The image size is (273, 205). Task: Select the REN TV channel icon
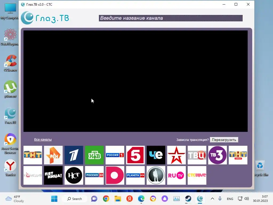(53, 155)
